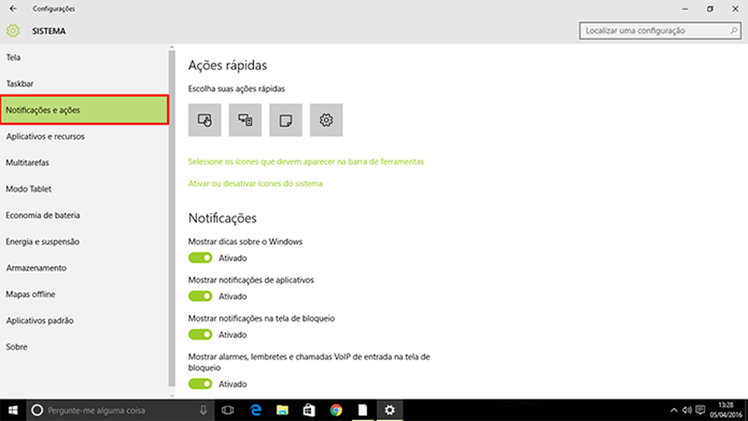The height and width of the screenshot is (421, 748).
Task: Toggle Mostrar notificações de aplicativos
Action: (201, 296)
